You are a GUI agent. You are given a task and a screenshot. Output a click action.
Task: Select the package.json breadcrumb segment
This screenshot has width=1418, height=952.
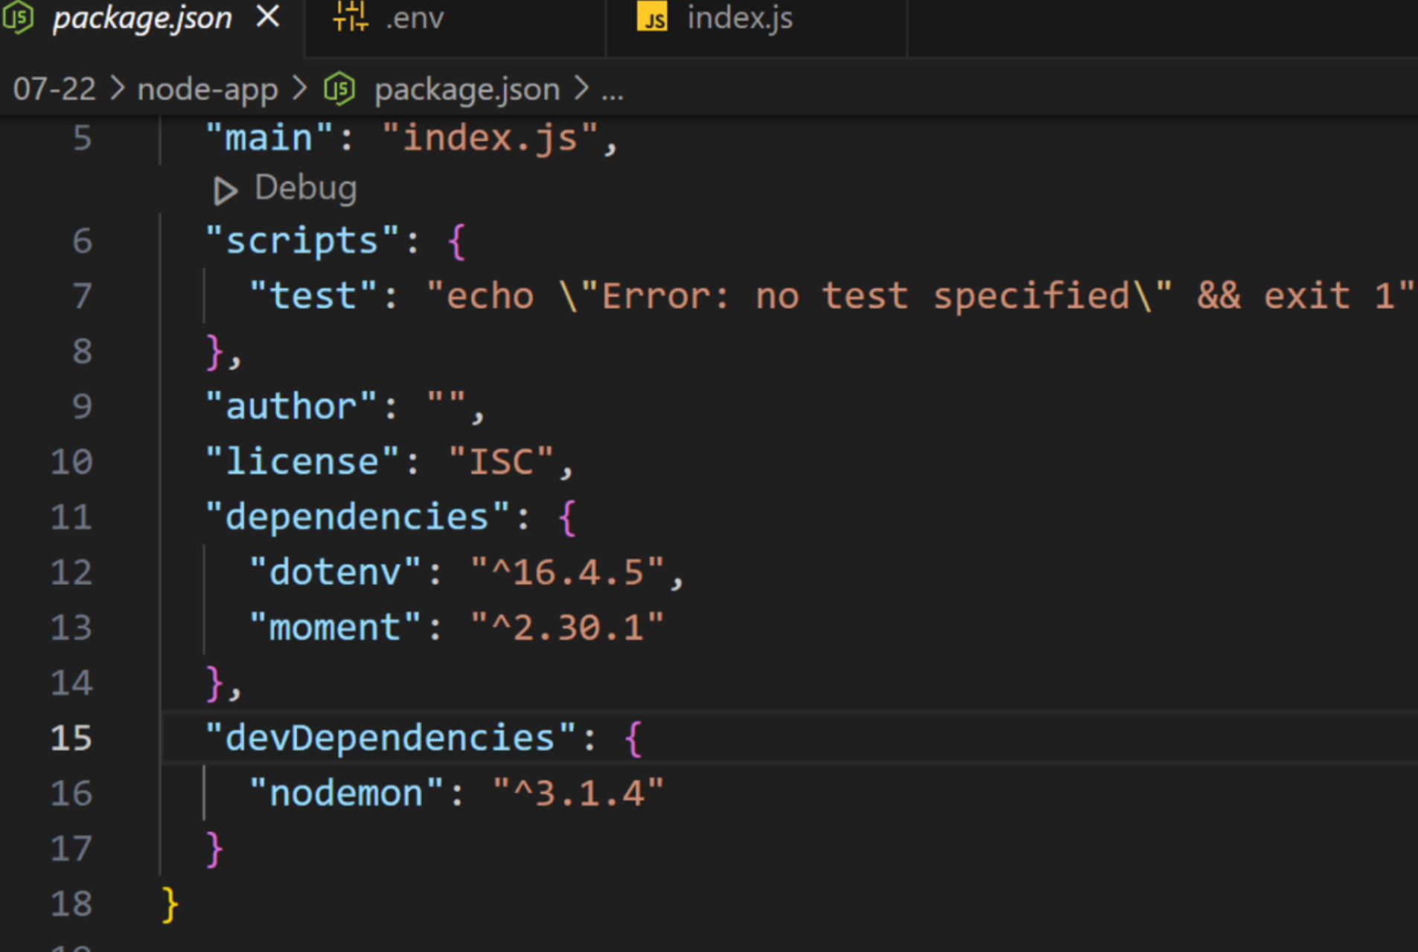(467, 90)
